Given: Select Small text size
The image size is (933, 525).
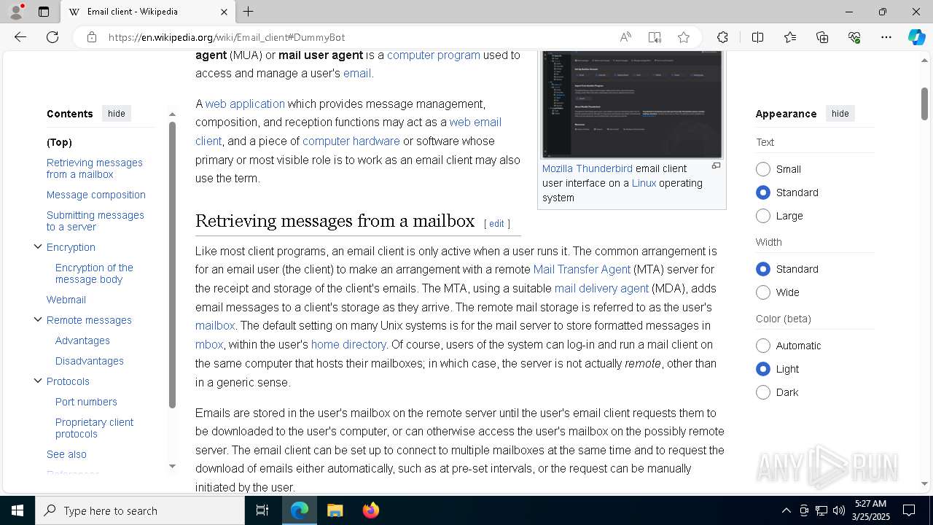Looking at the screenshot, I should [763, 169].
